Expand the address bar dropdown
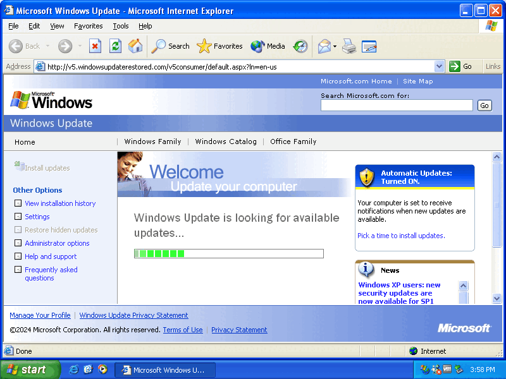The height and width of the screenshot is (379, 506). click(x=440, y=66)
